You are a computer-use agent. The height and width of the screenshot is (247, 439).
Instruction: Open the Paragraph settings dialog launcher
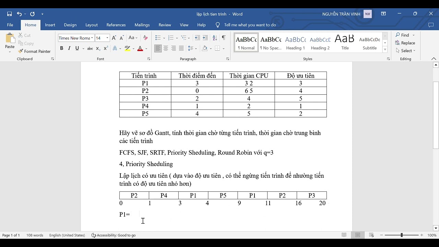coord(228,59)
